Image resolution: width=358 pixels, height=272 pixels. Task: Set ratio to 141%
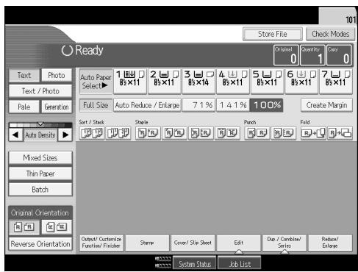click(233, 105)
